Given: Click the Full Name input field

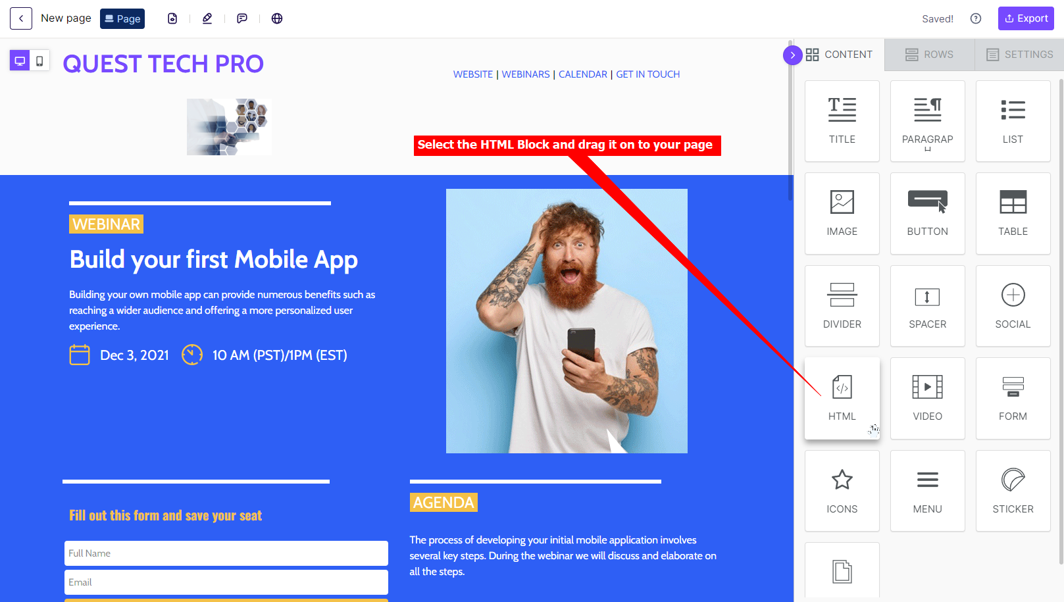Looking at the screenshot, I should tap(226, 553).
